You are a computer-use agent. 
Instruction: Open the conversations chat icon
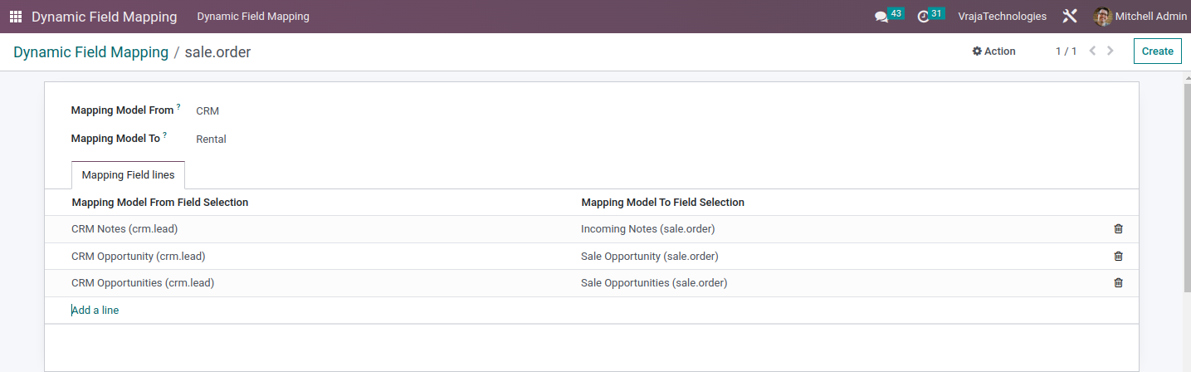tap(881, 17)
